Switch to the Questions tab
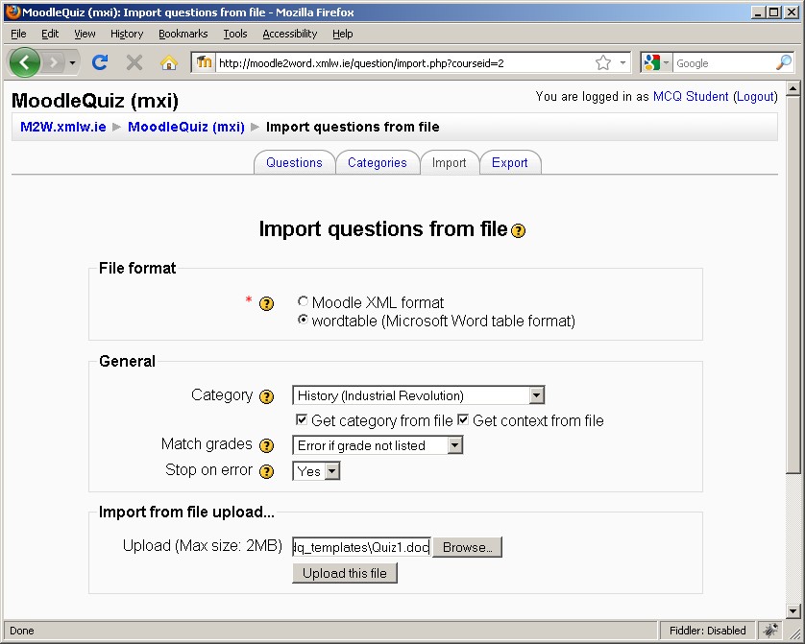 (294, 162)
